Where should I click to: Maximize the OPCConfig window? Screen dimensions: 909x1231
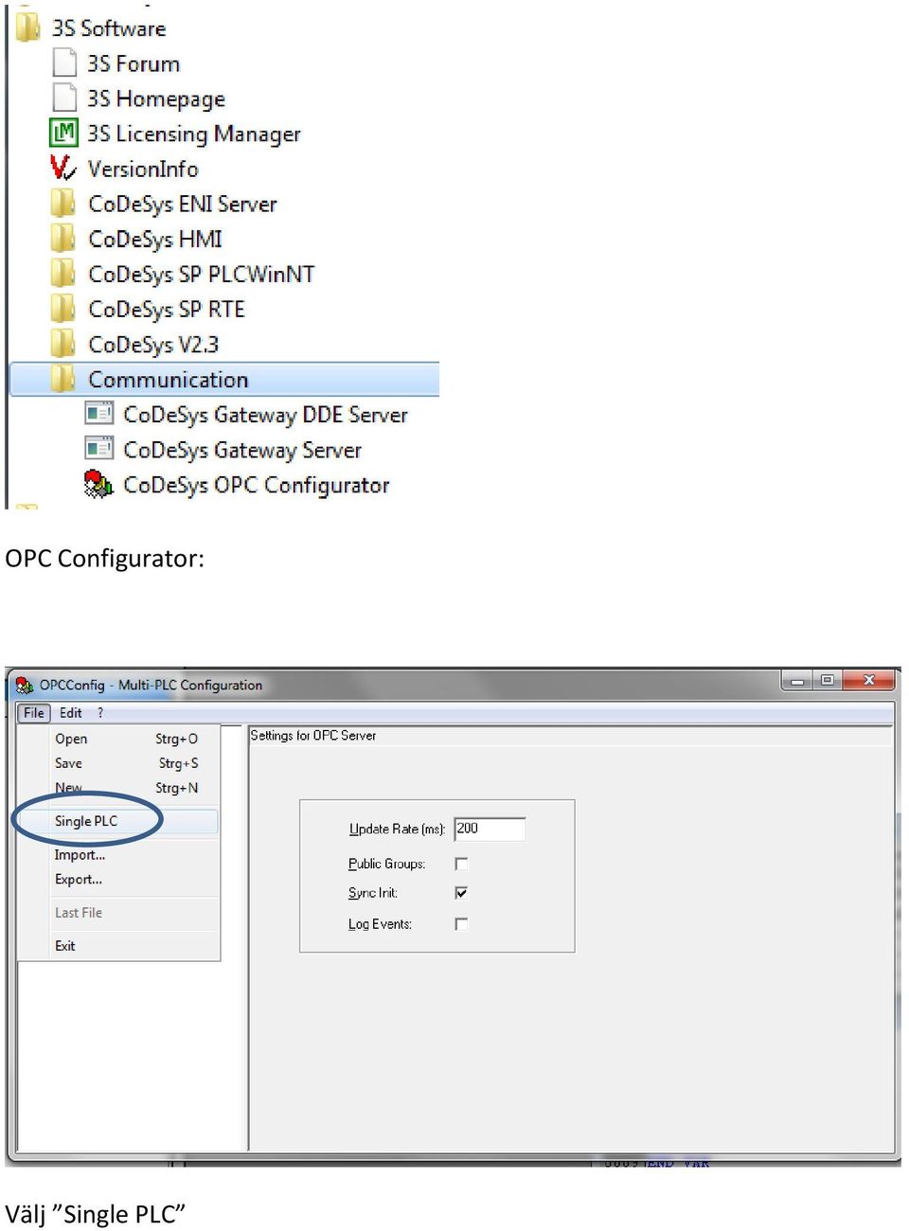[x=827, y=681]
